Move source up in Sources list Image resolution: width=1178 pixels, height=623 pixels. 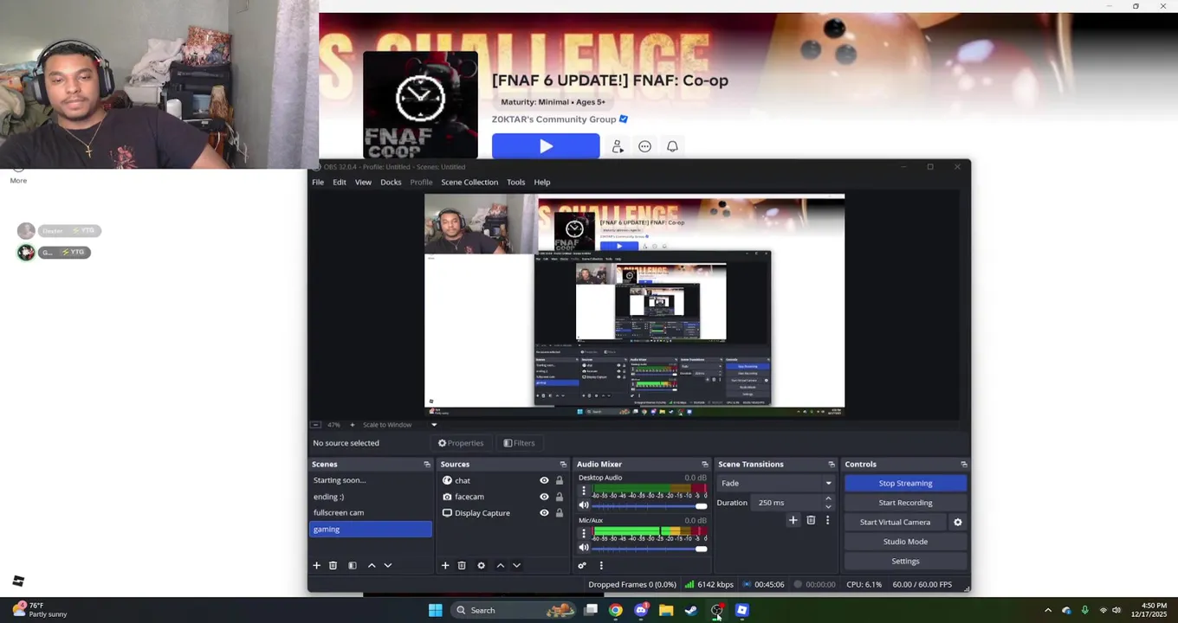coord(500,565)
